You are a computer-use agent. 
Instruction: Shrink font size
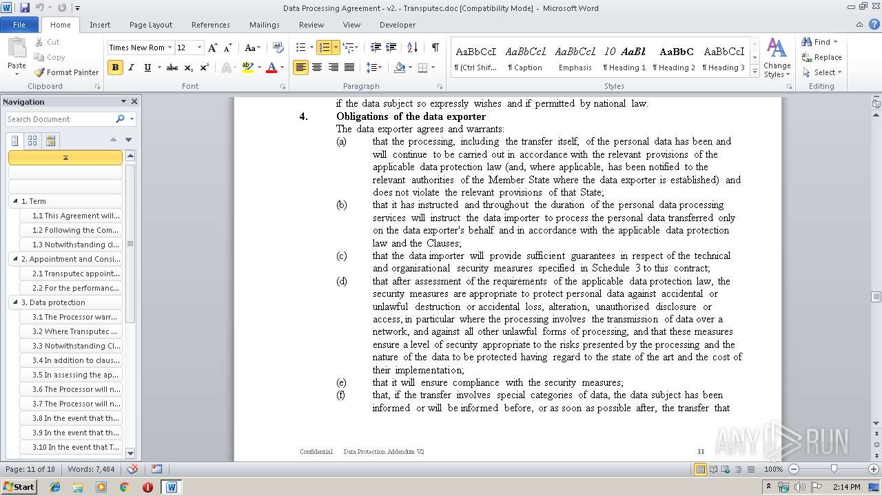pos(227,48)
